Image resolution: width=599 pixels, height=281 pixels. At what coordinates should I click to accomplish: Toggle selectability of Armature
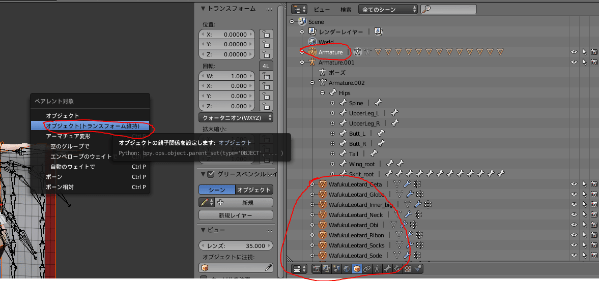click(584, 52)
